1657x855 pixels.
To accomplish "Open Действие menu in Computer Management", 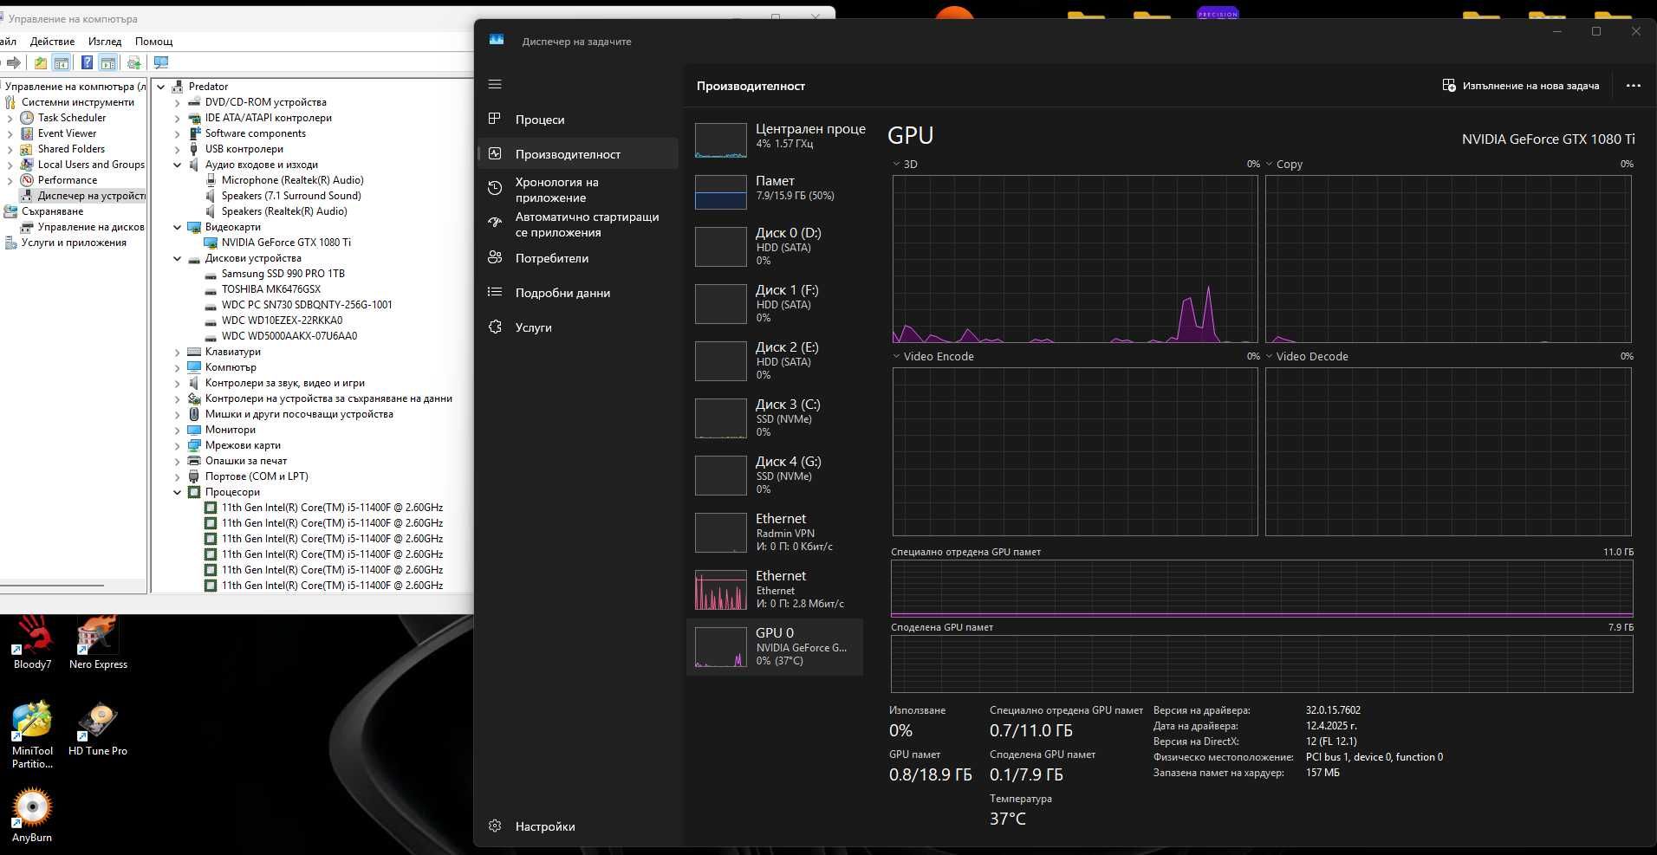I will (x=52, y=42).
